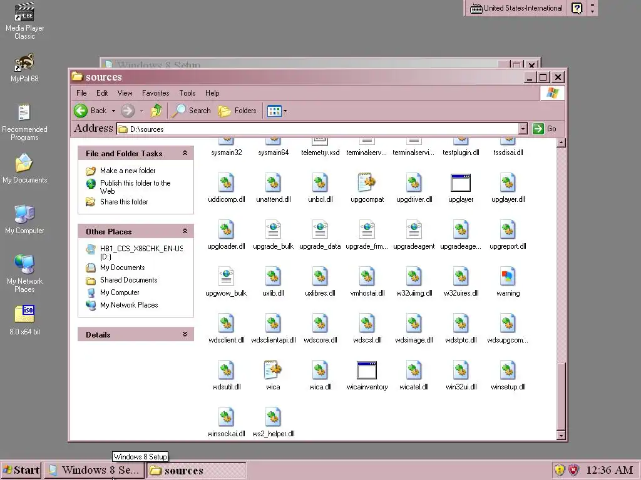Click the scrollbar up arrow
Screen dimensions: 641x480
(561, 142)
